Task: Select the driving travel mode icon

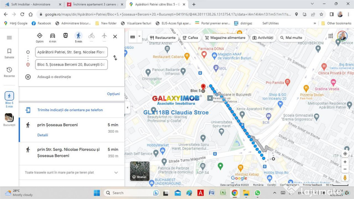Action: point(53,36)
